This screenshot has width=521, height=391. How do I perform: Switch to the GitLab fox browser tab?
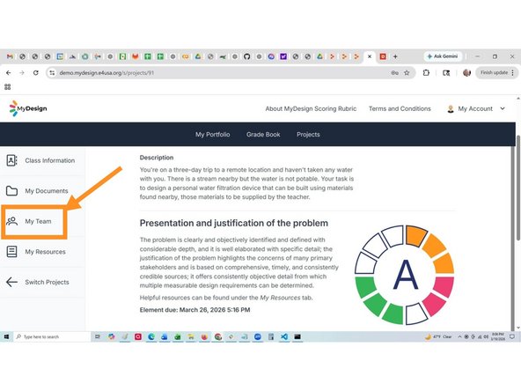pyautogui.click(x=136, y=56)
